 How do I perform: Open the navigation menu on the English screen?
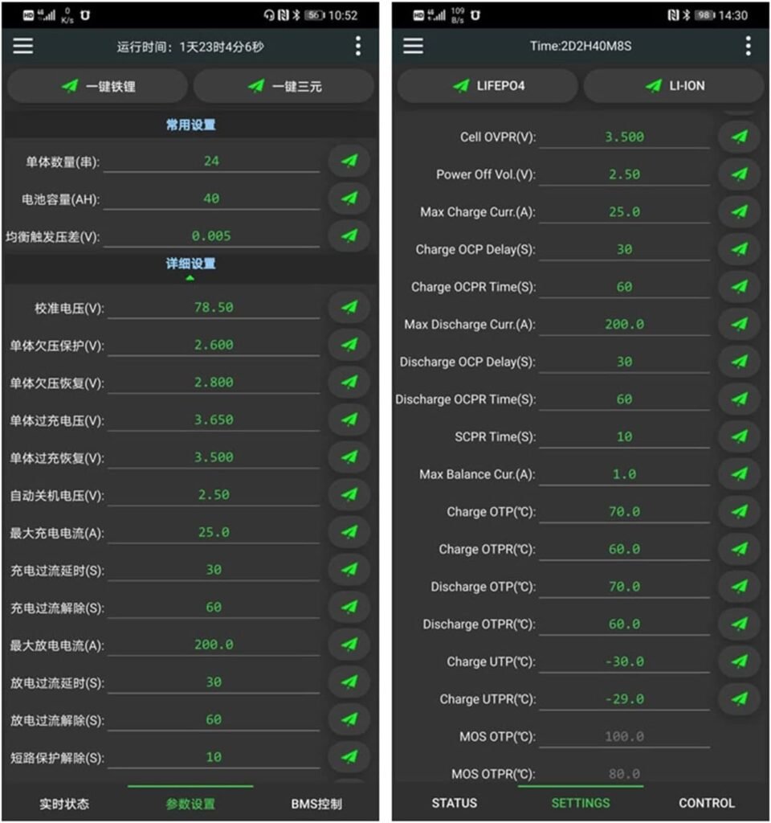coord(412,46)
